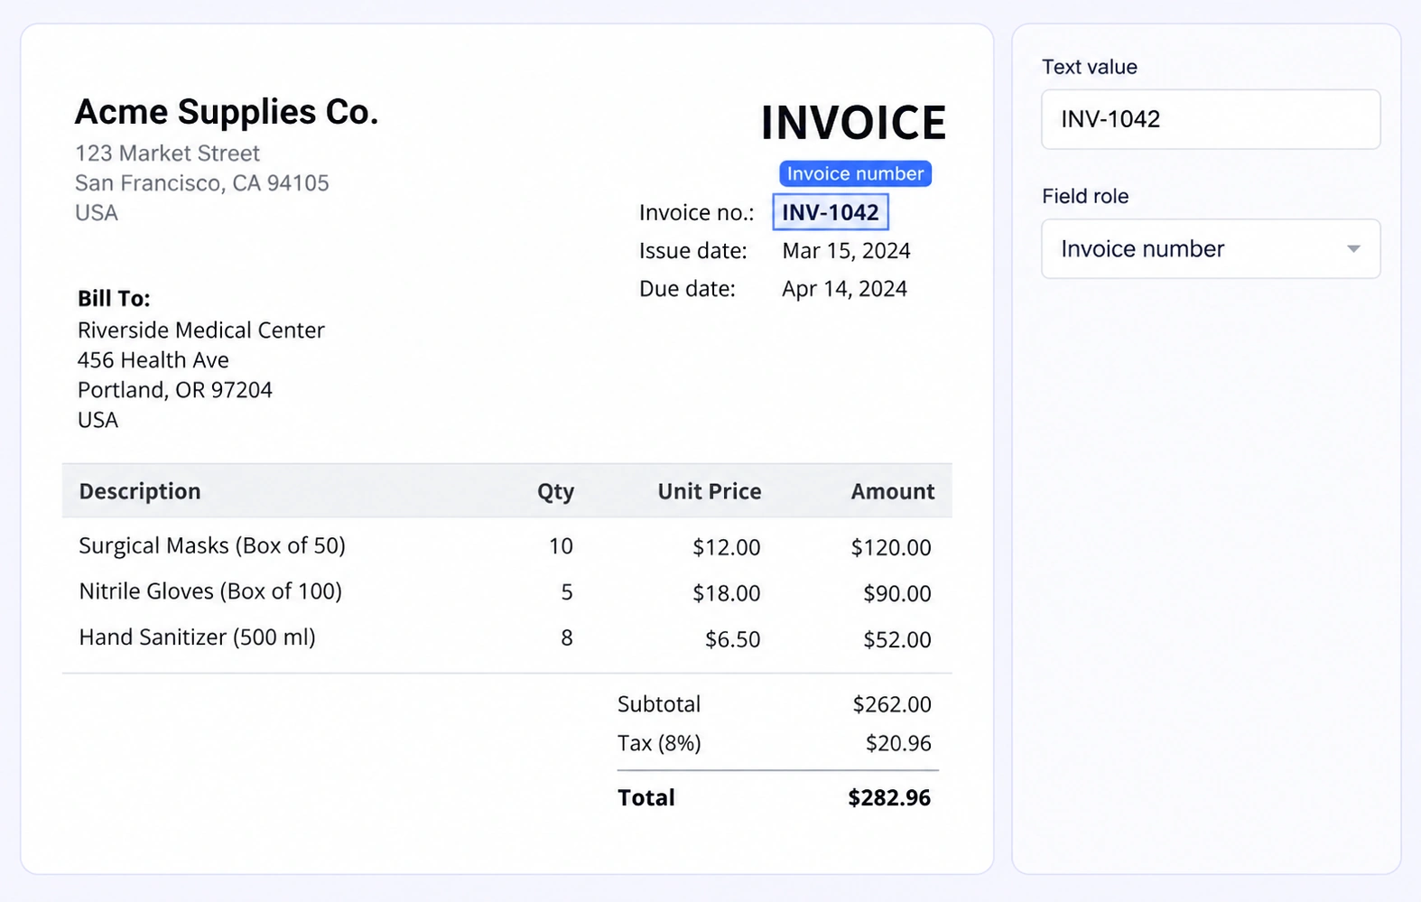Click the Invoice no.: label

click(x=696, y=212)
